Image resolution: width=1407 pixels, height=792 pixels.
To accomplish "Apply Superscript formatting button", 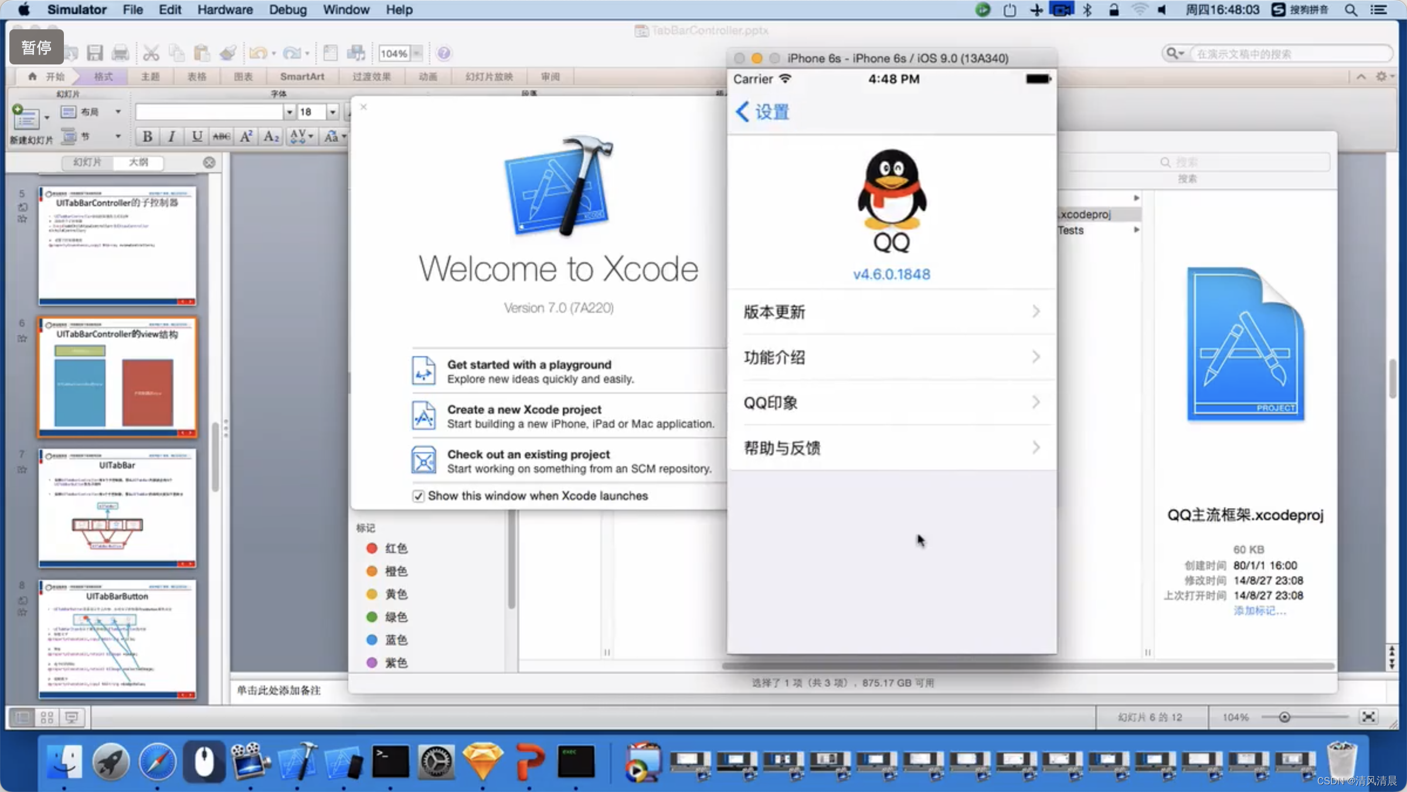I will tap(246, 136).
